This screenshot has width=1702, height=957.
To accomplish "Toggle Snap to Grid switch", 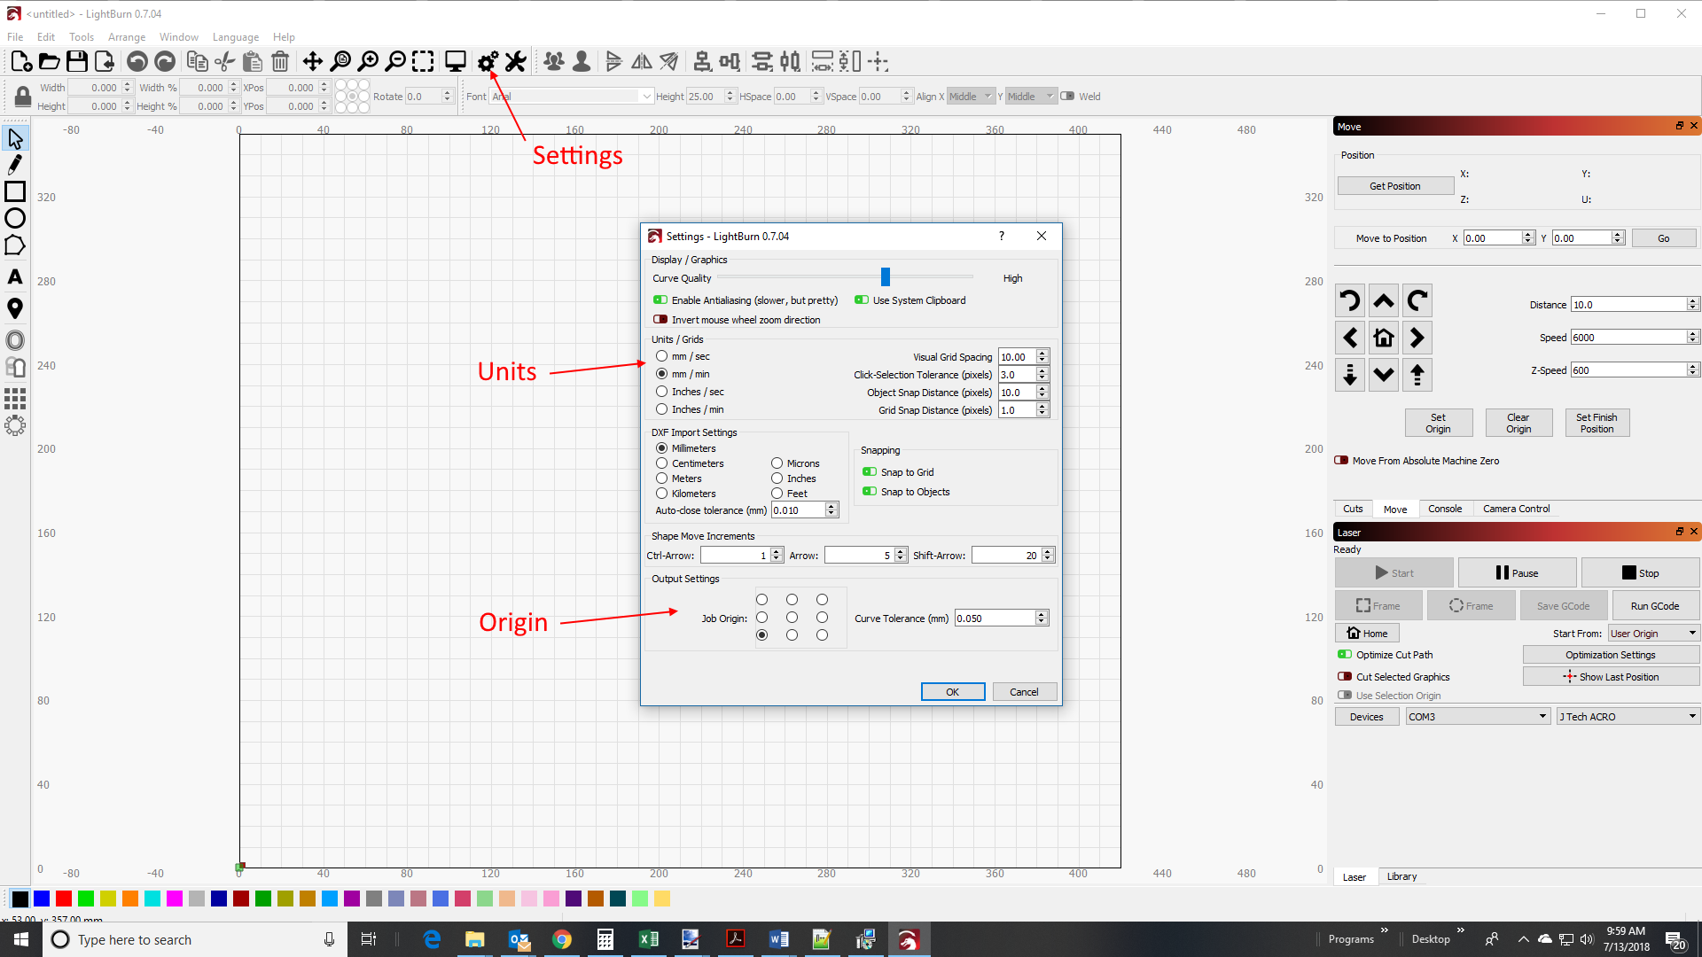I will point(870,472).
